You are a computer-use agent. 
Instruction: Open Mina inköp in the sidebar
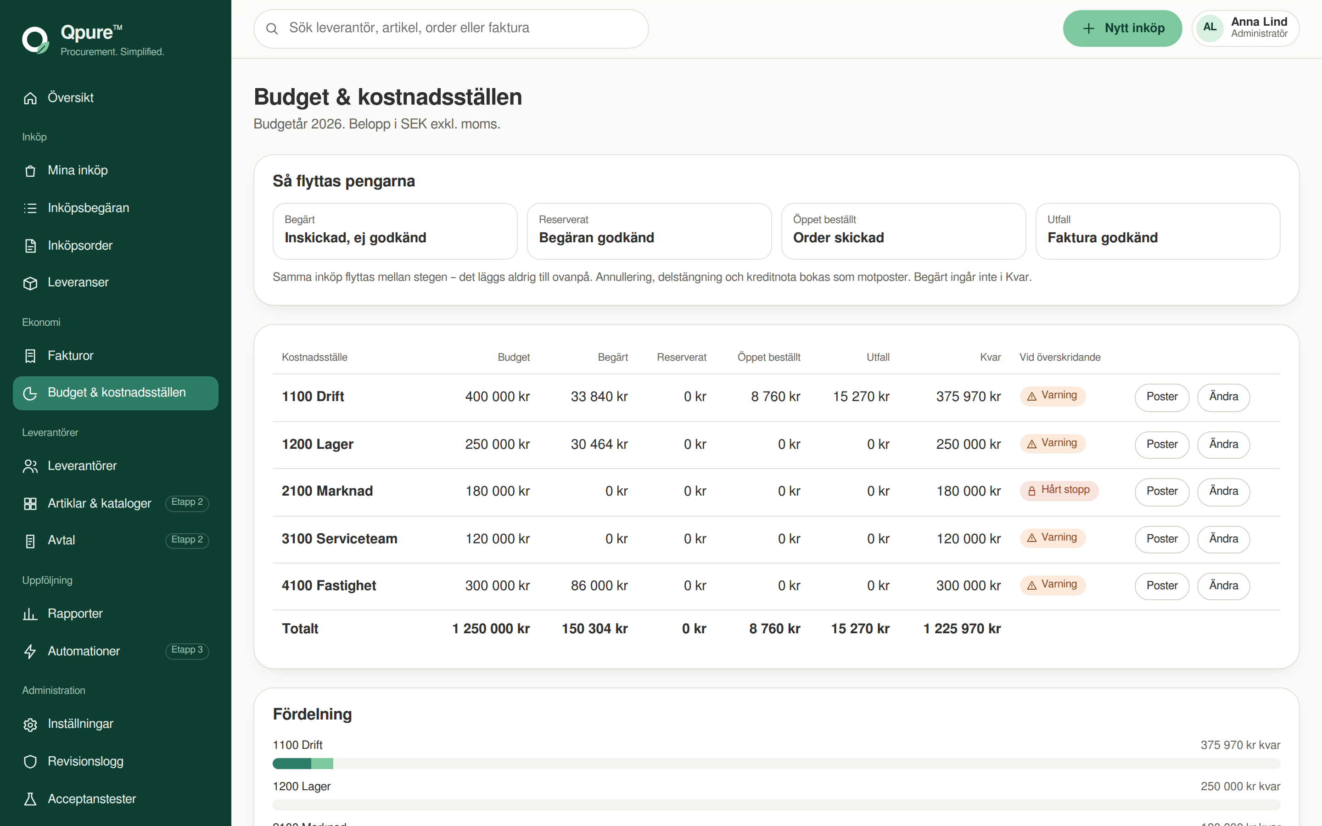(x=115, y=170)
